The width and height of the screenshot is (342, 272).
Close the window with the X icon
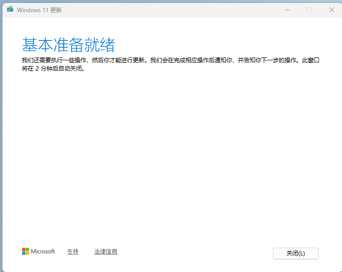click(331, 10)
